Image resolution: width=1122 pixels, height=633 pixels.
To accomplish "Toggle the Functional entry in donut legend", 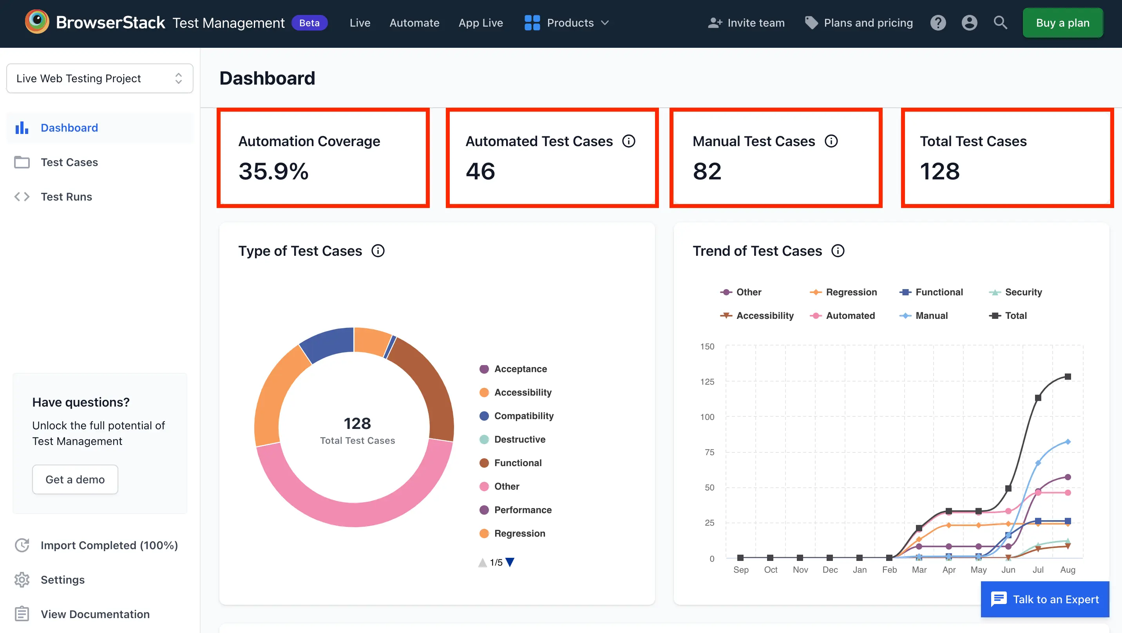I will point(518,463).
